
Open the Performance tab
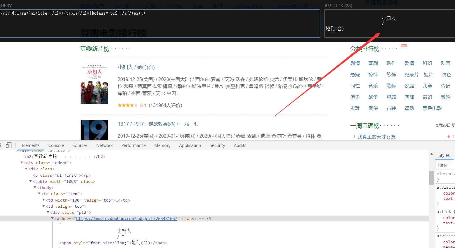click(133, 145)
